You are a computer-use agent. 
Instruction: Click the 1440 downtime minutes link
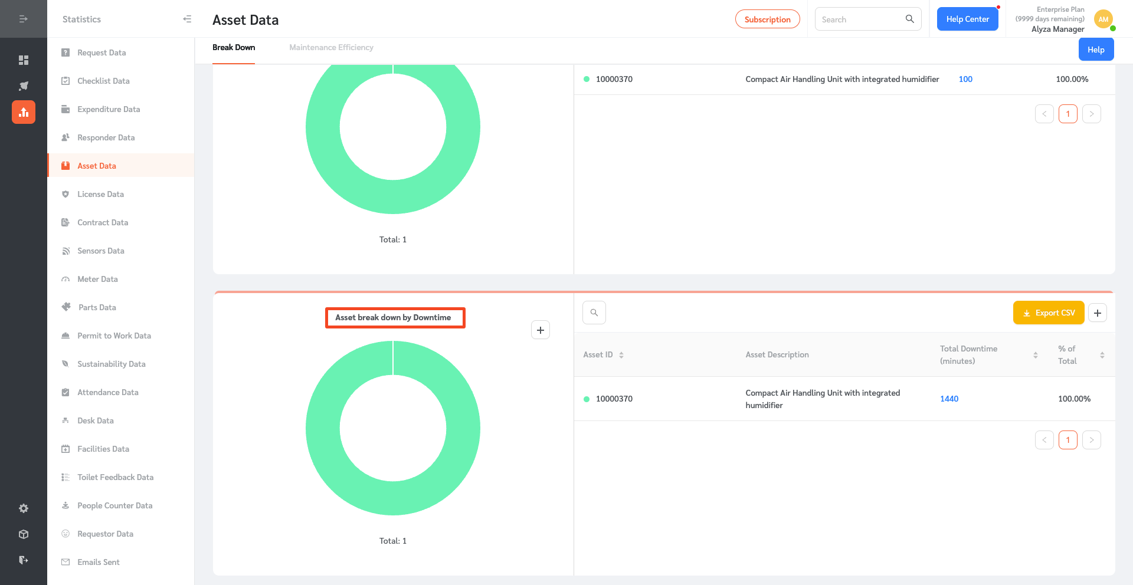tap(949, 399)
